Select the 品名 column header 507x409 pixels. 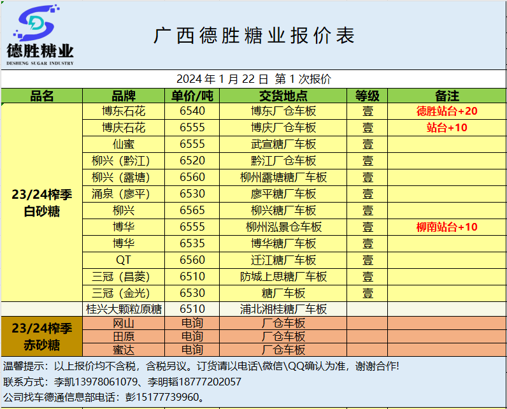pyautogui.click(x=42, y=96)
